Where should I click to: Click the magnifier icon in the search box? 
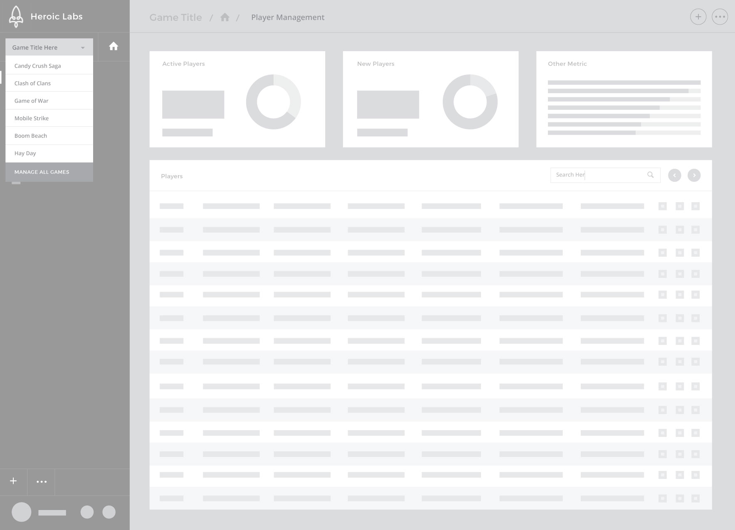650,175
